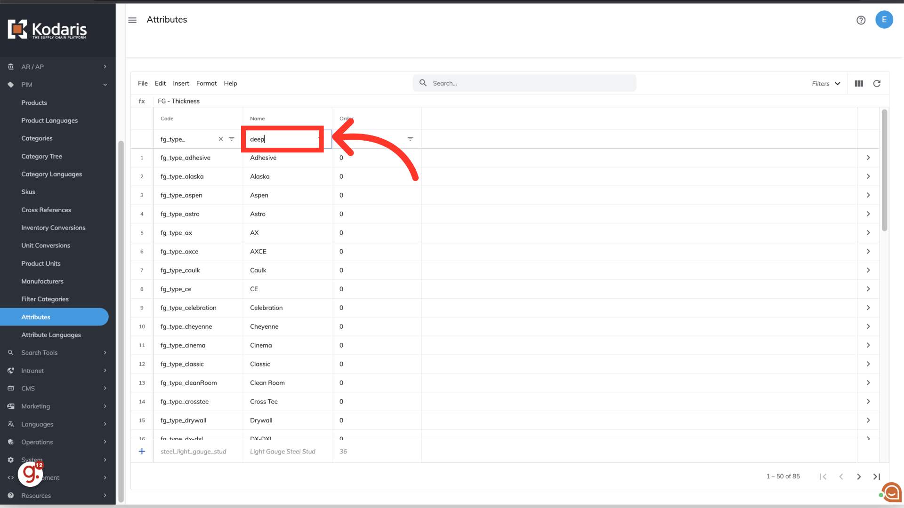The image size is (904, 508).
Task: Open the Insert menu
Action: tap(181, 83)
